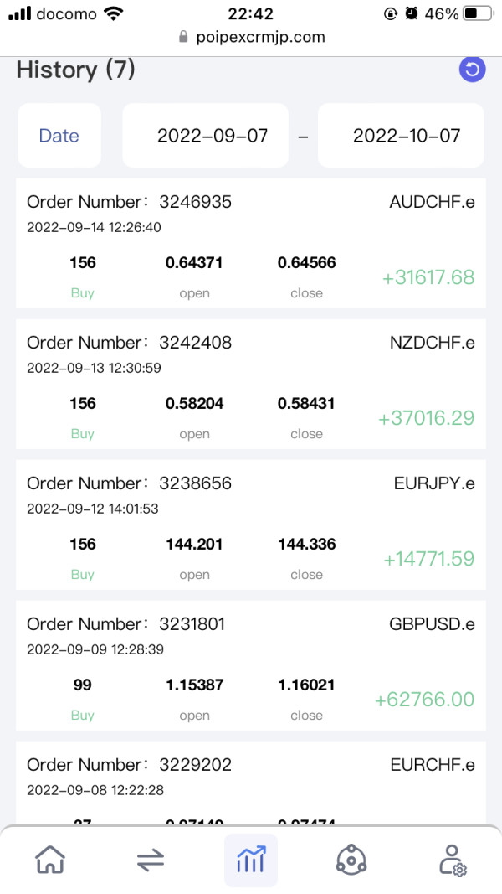Open GBPUSD.e order 3231801 details
Image resolution: width=502 pixels, height=894 pixels.
click(251, 665)
